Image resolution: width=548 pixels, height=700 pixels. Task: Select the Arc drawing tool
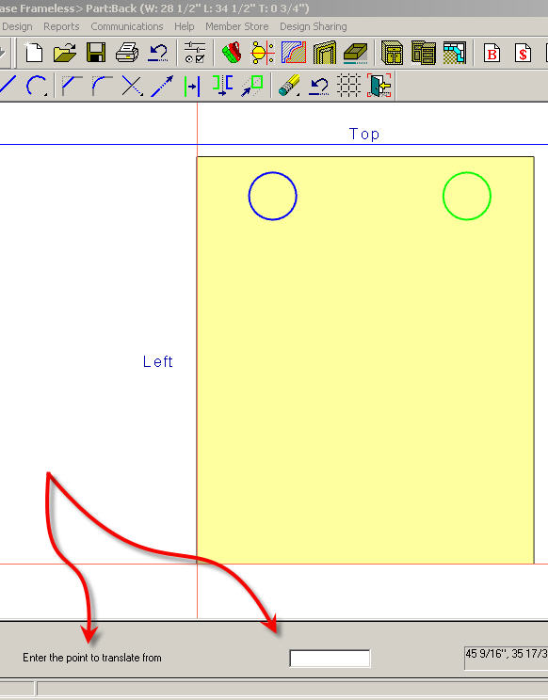37,86
